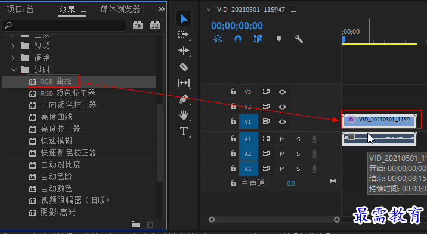Click the V1 track target button
427x234 pixels.
(248, 121)
